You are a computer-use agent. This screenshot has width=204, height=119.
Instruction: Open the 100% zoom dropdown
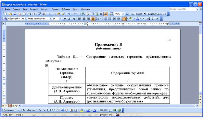tap(123, 14)
